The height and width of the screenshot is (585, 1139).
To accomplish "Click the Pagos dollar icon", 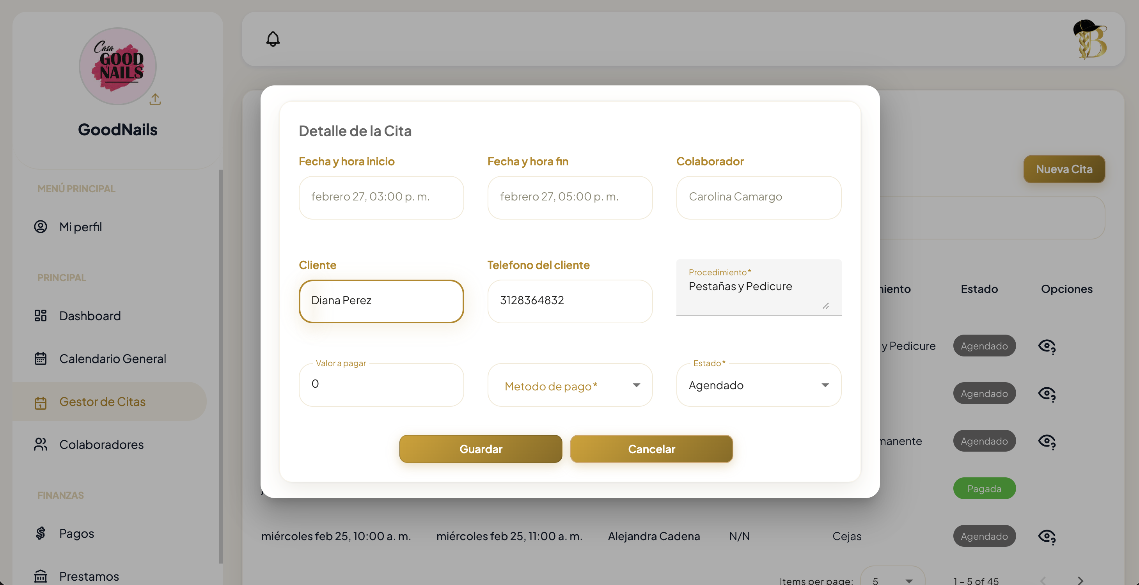I will pyautogui.click(x=41, y=533).
